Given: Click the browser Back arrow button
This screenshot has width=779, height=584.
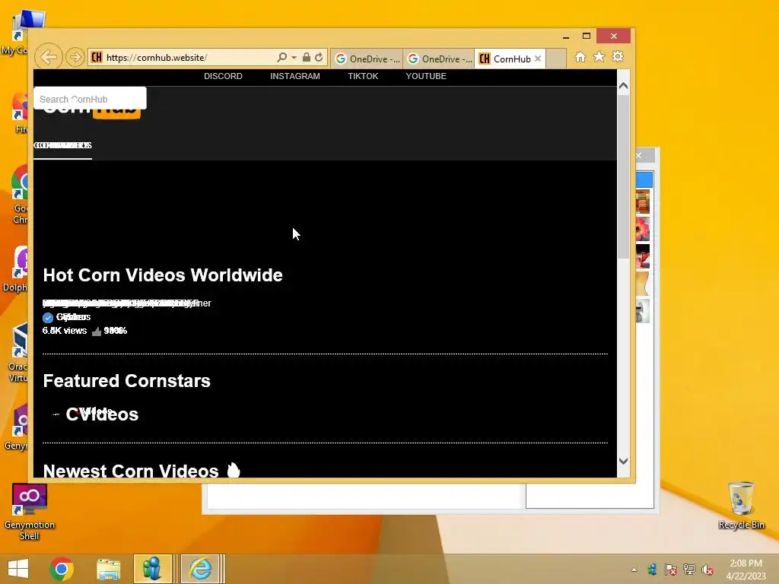Looking at the screenshot, I should (x=48, y=57).
